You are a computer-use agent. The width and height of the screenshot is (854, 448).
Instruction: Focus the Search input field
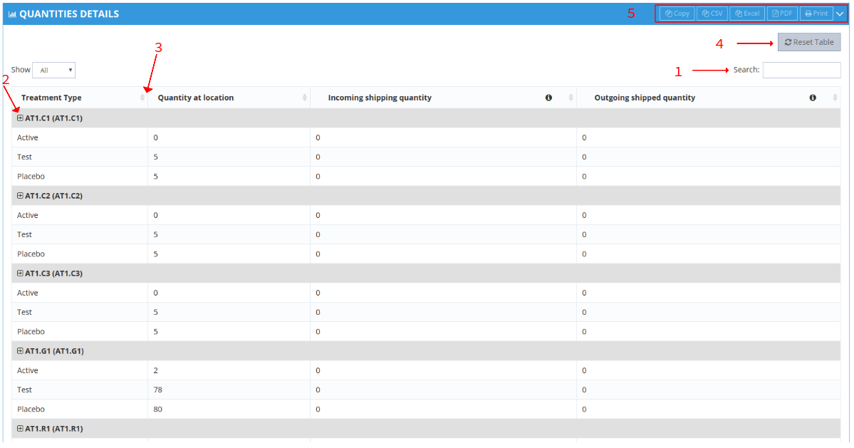(801, 70)
